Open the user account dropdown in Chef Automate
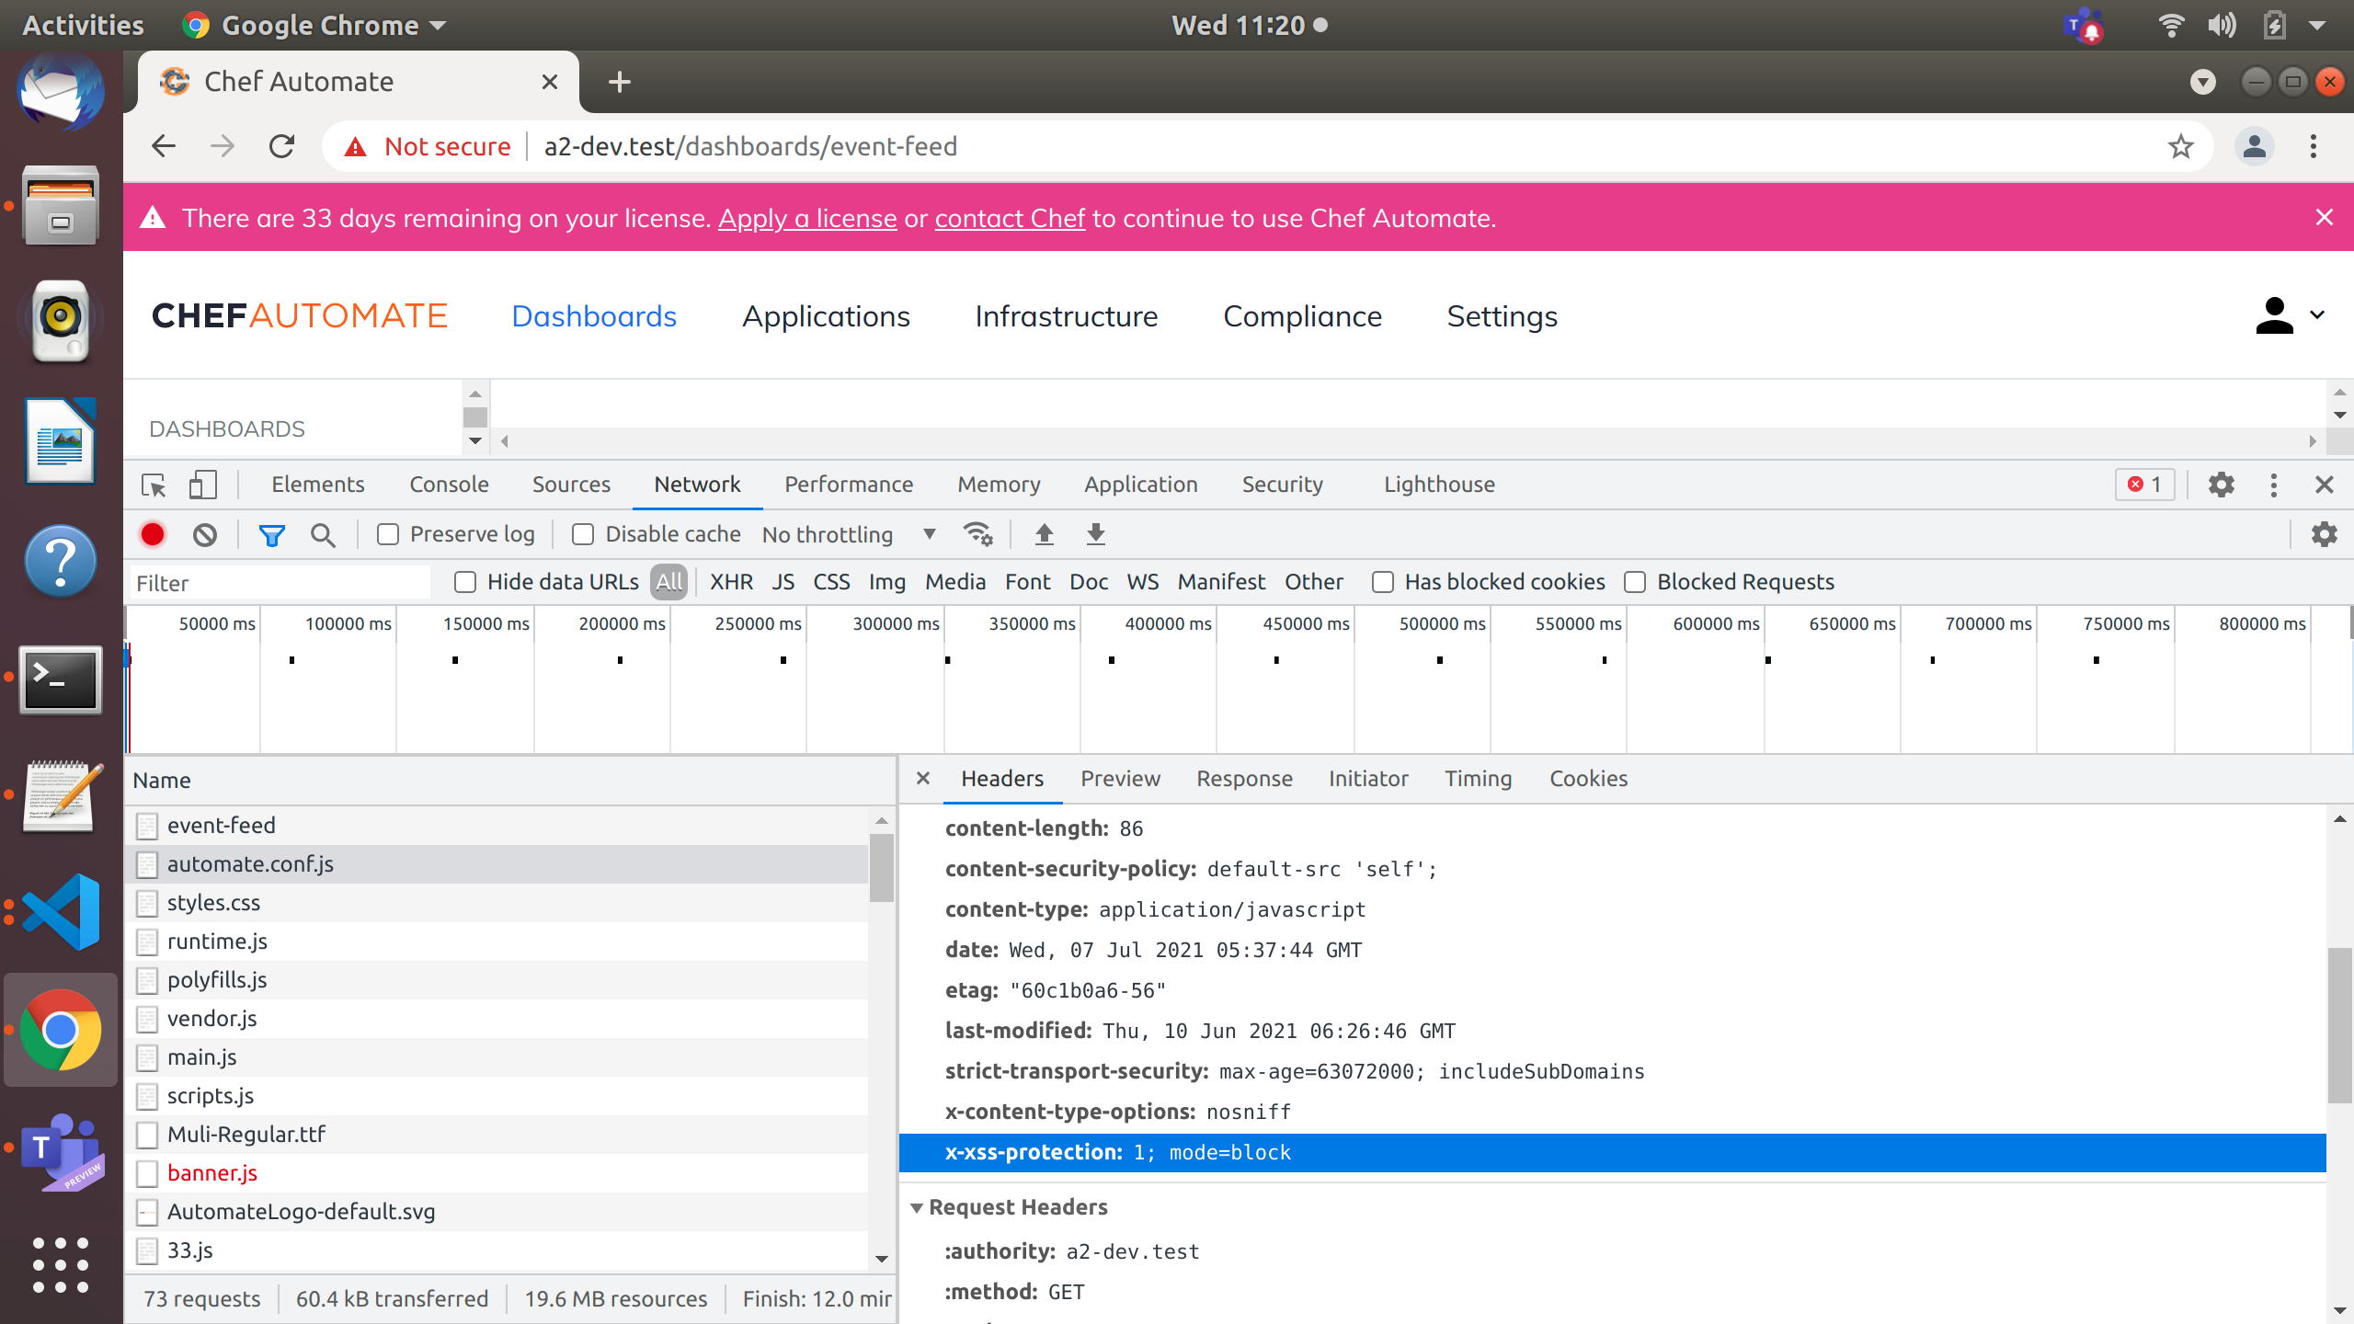This screenshot has width=2354, height=1324. [x=2291, y=315]
